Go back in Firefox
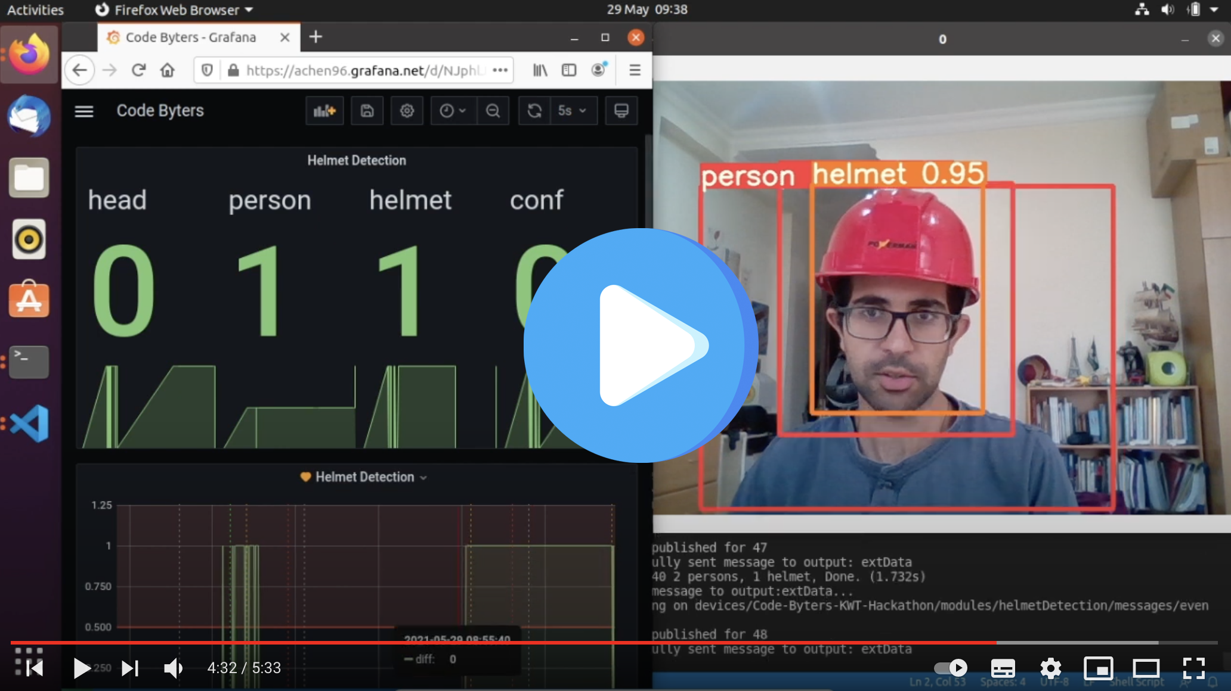Image resolution: width=1231 pixels, height=691 pixels. pyautogui.click(x=79, y=70)
